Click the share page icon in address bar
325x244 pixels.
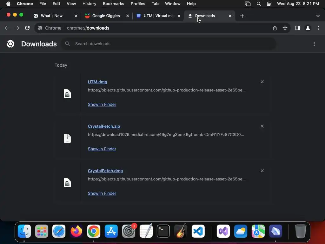pos(275,28)
